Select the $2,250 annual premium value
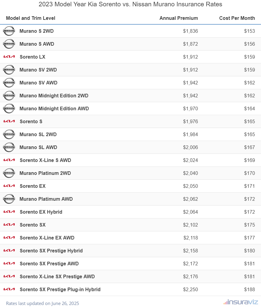261x308 pixels. tap(190, 290)
